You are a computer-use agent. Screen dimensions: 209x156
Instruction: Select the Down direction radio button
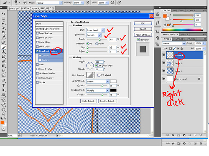tap(97, 44)
